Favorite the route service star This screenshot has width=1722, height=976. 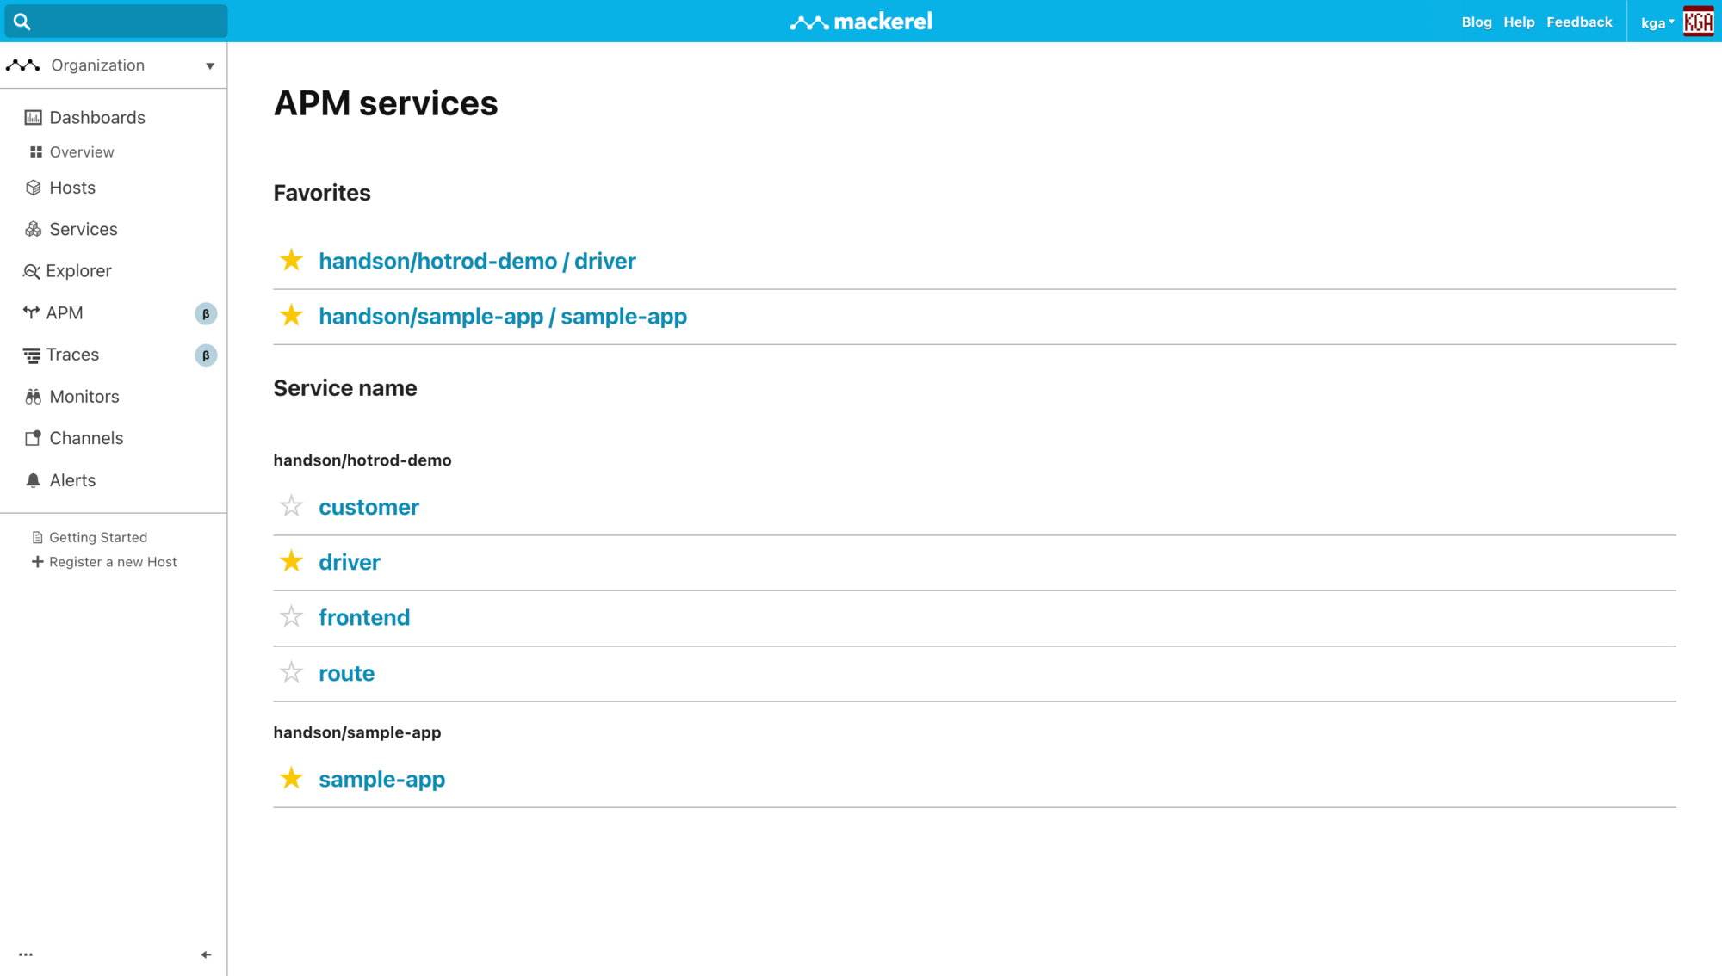click(x=292, y=672)
